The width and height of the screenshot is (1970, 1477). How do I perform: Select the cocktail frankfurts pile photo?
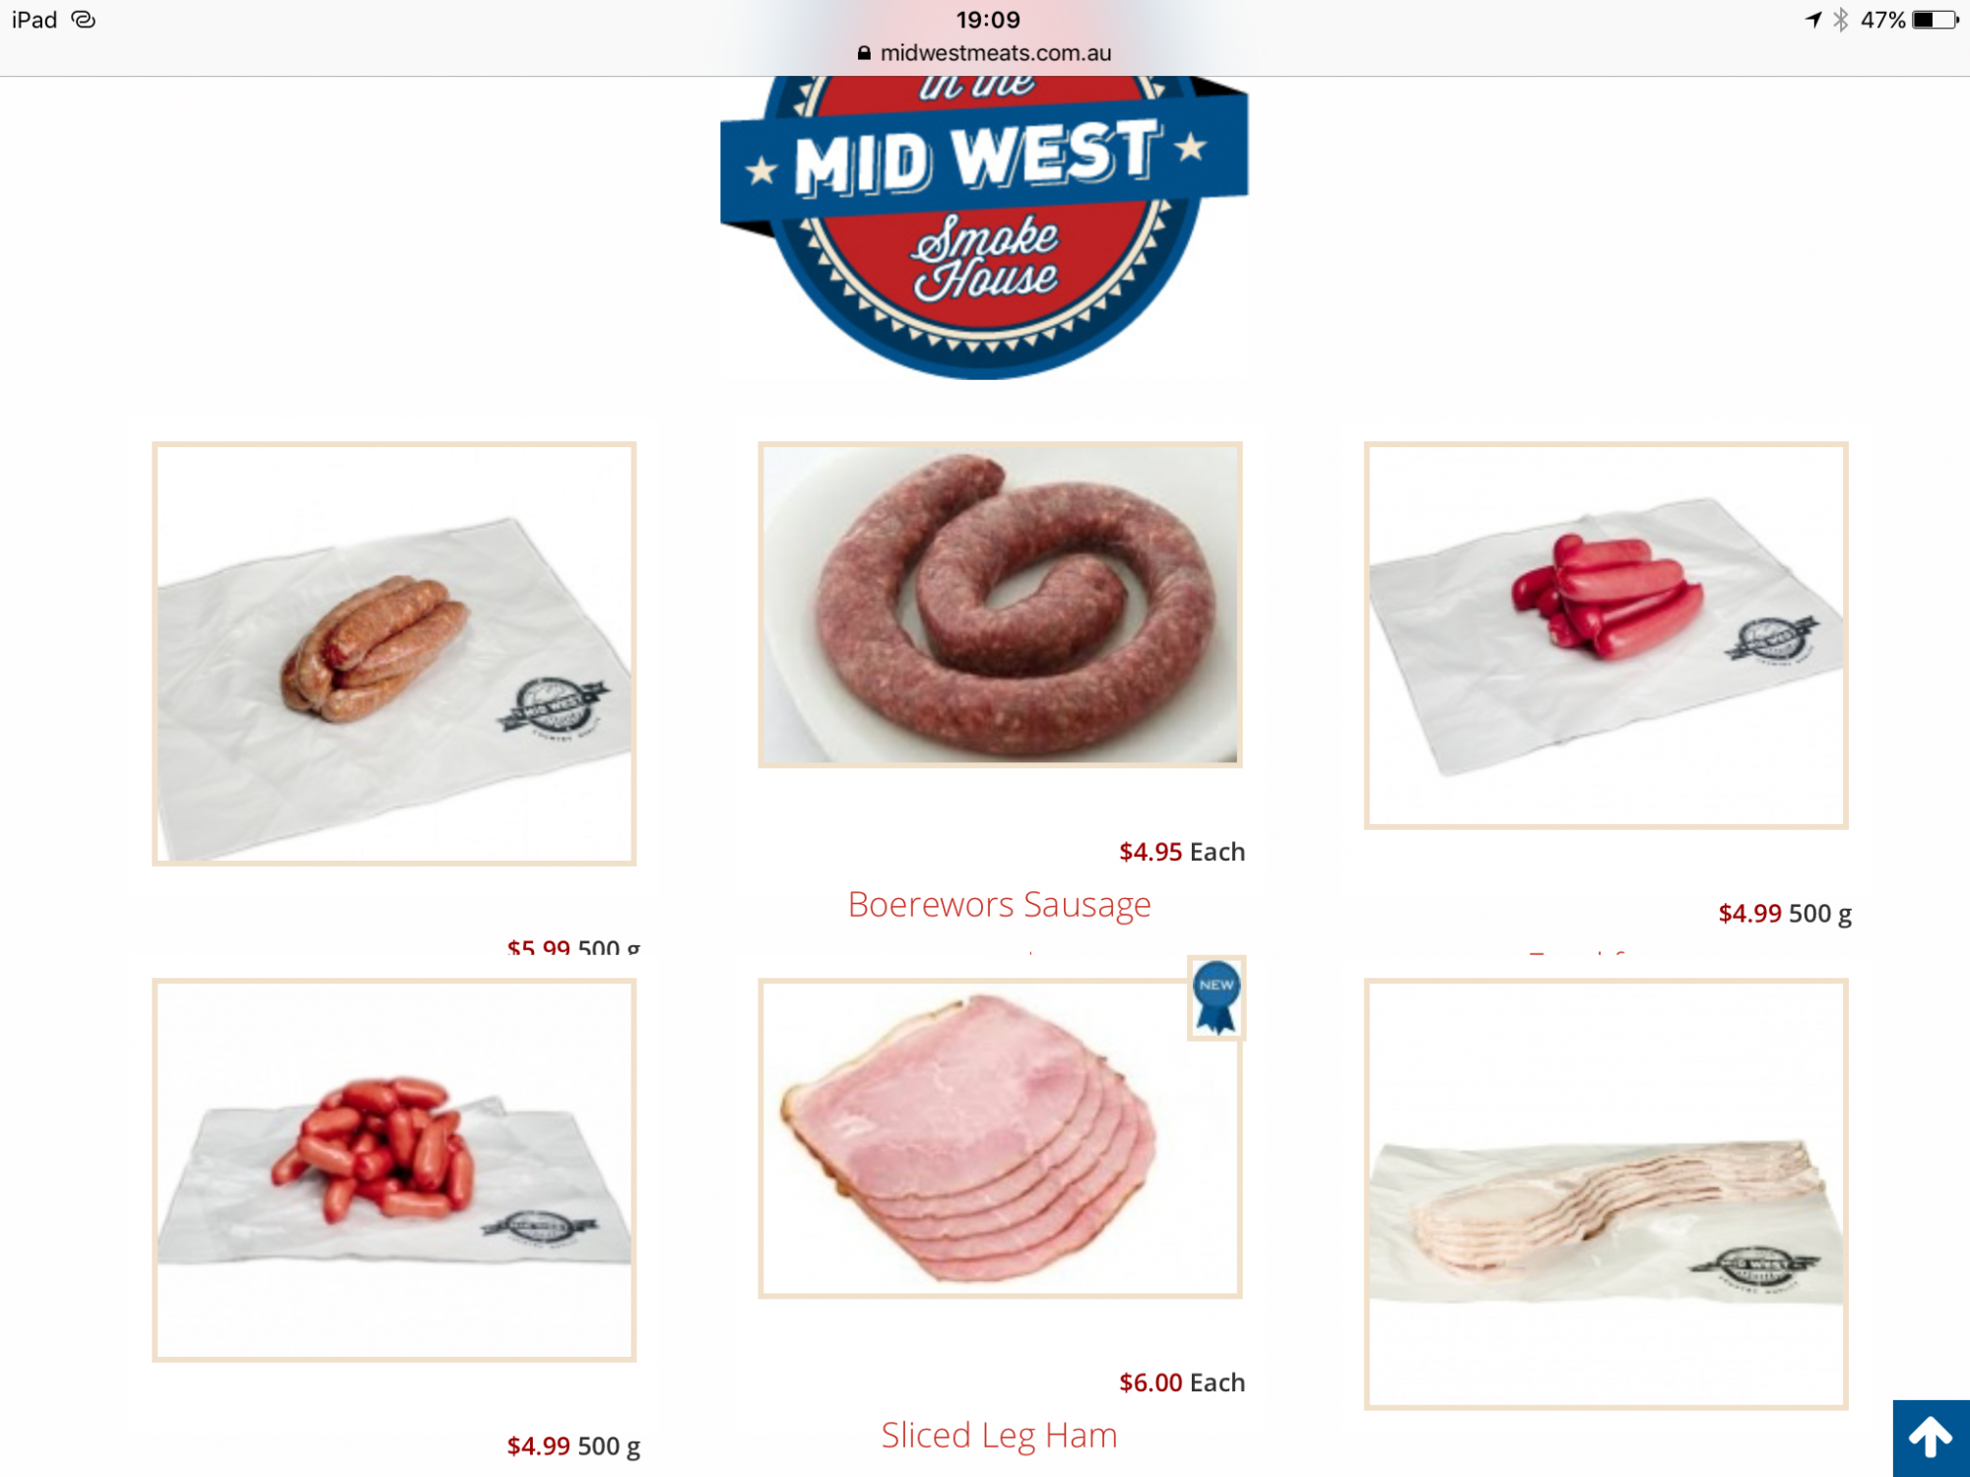pyautogui.click(x=394, y=1170)
